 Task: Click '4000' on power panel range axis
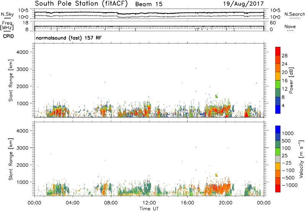coord(22,52)
